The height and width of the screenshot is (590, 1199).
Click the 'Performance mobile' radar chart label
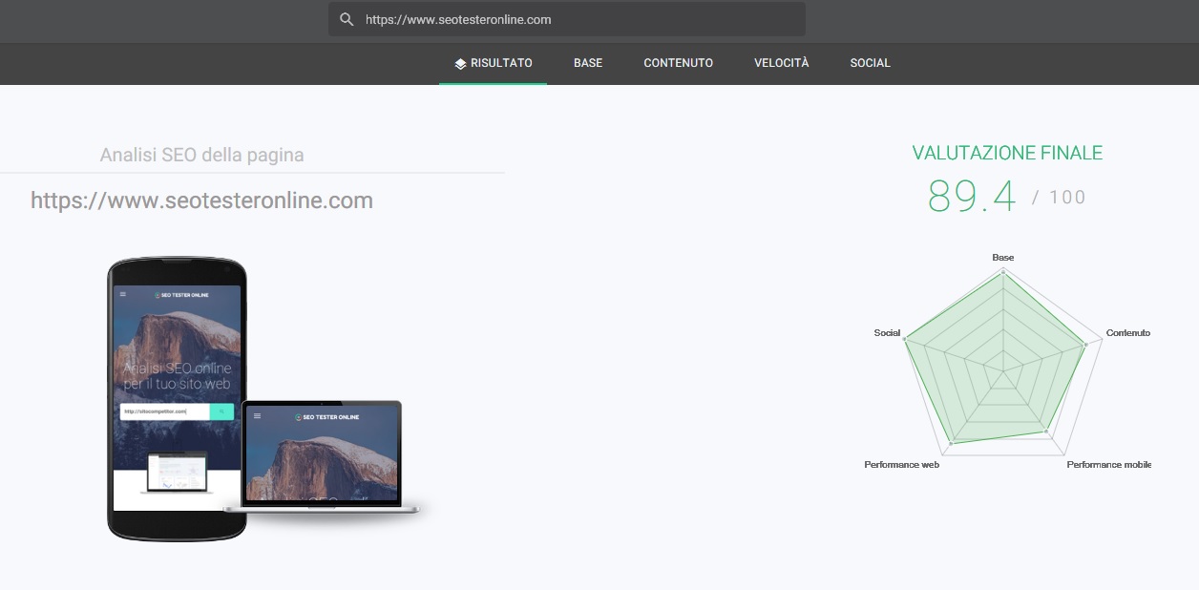(x=1108, y=465)
